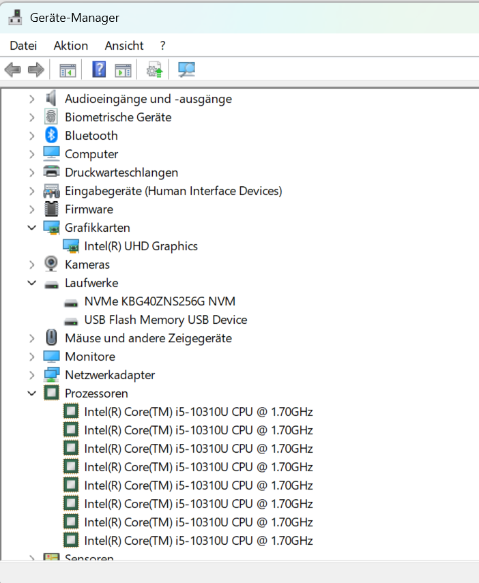This screenshot has width=479, height=583.
Task: Select the Firmware label
Action: (x=89, y=209)
